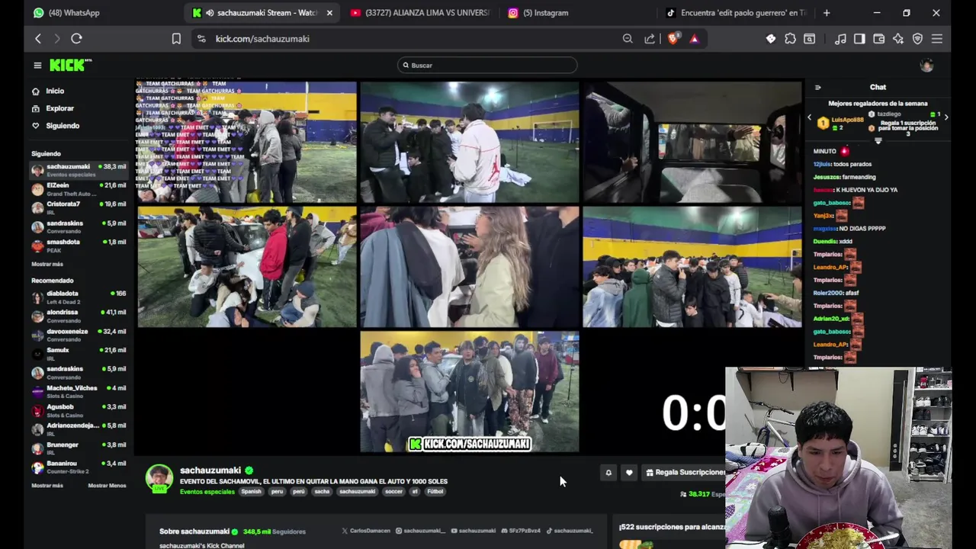
Task: Open the Brave Rewards triangle icon
Action: [694, 38]
